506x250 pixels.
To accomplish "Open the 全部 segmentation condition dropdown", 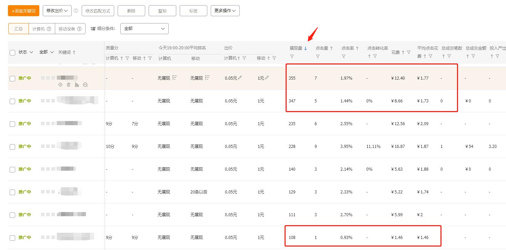I will 144,28.
